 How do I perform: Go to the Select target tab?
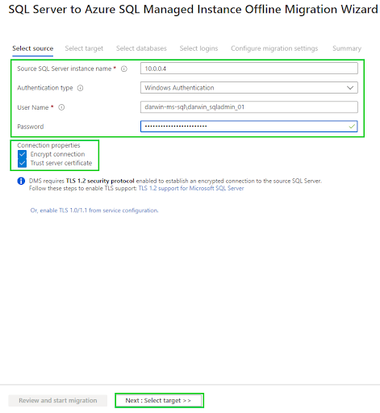84,48
